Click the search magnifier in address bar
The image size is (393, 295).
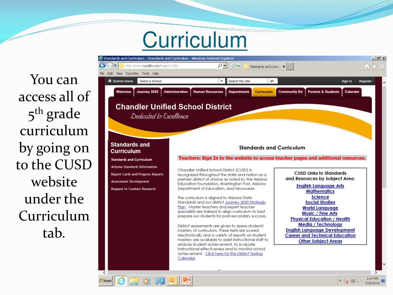(220, 66)
